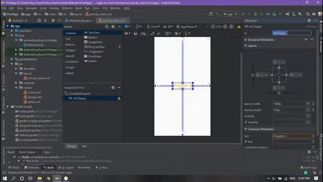Screen dimensions: 323x182
Task: Click Infer Constraints wand icon
Action: tap(158, 33)
